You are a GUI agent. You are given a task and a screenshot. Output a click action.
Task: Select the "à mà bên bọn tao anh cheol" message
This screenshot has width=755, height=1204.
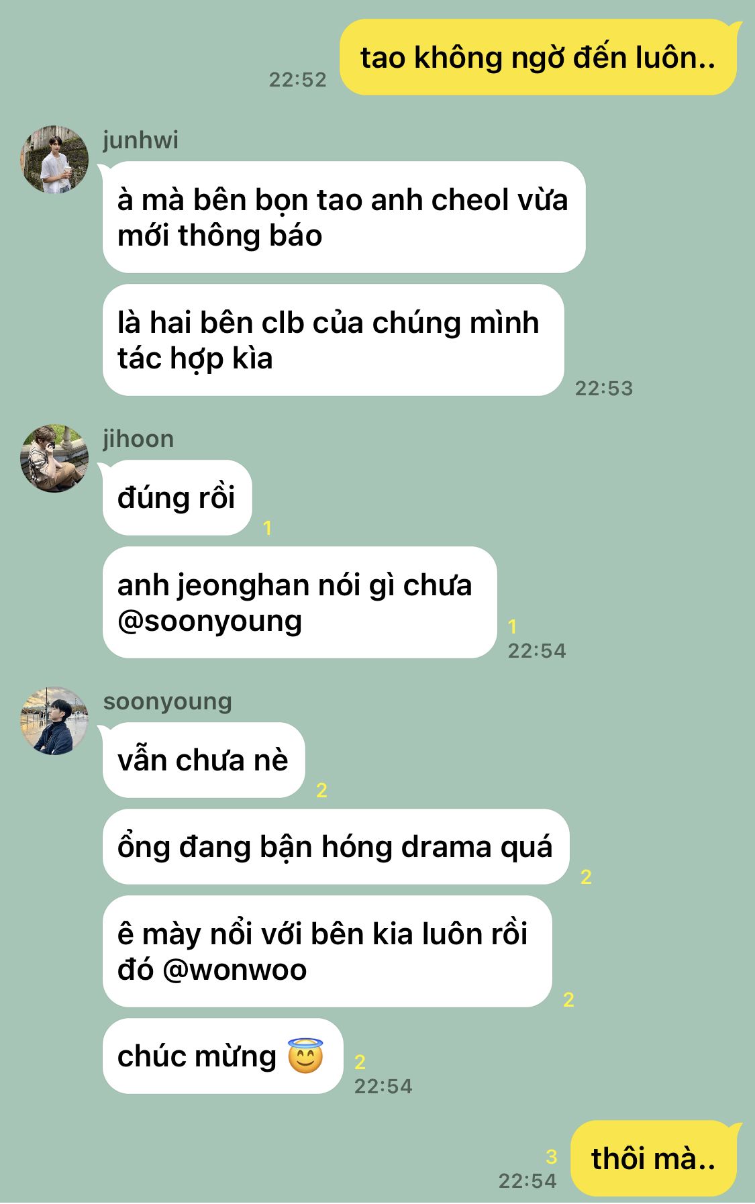click(344, 217)
